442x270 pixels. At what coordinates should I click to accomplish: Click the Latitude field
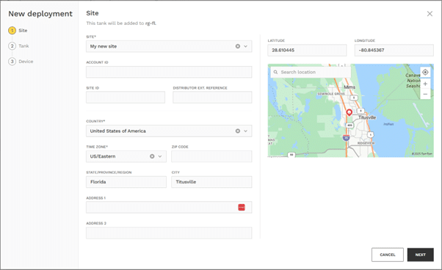[x=307, y=50]
